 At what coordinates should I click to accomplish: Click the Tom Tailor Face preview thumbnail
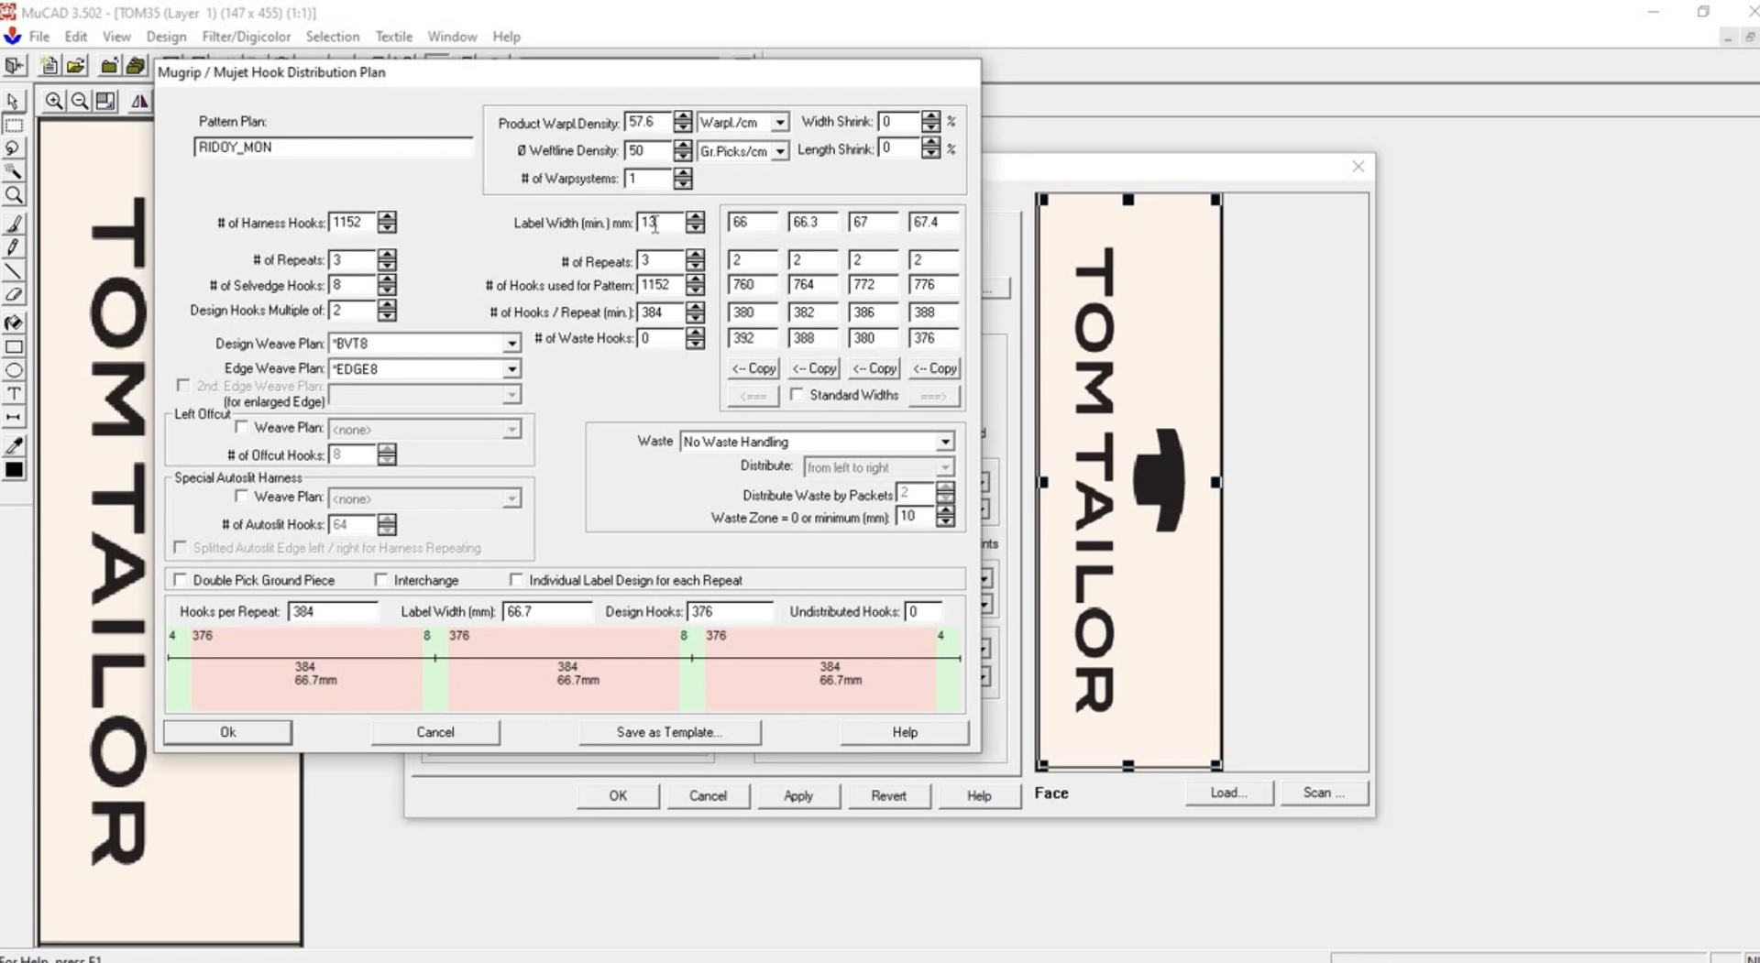pyautogui.click(x=1129, y=482)
